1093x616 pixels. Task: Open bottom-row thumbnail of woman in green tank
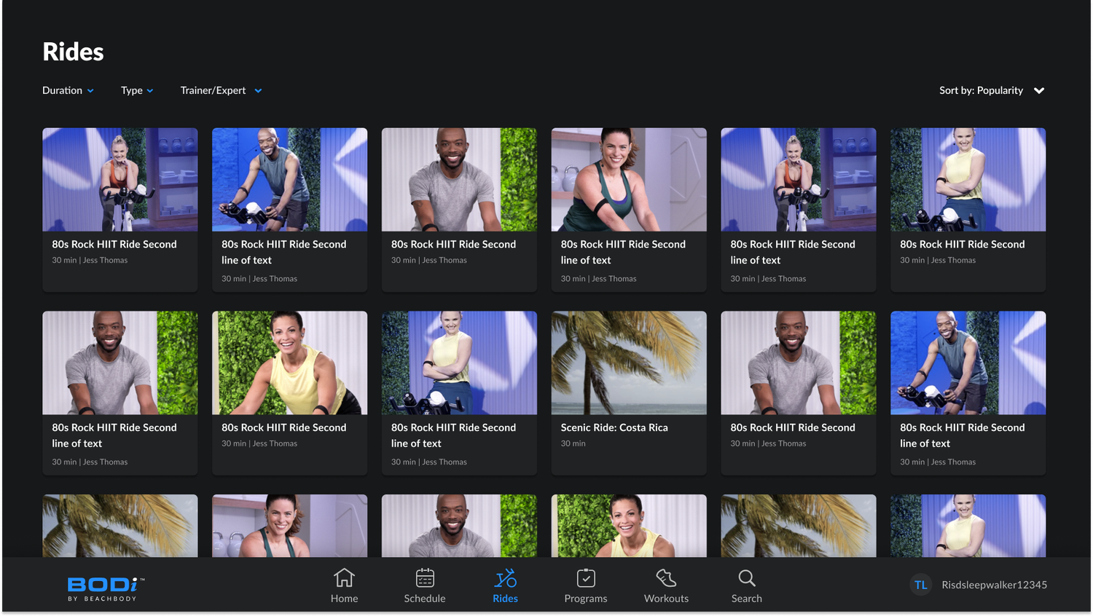[290, 526]
